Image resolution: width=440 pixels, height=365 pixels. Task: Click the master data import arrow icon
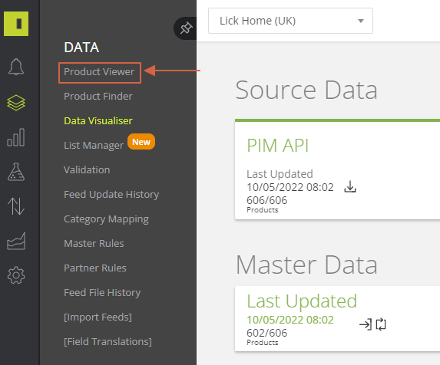tap(366, 324)
